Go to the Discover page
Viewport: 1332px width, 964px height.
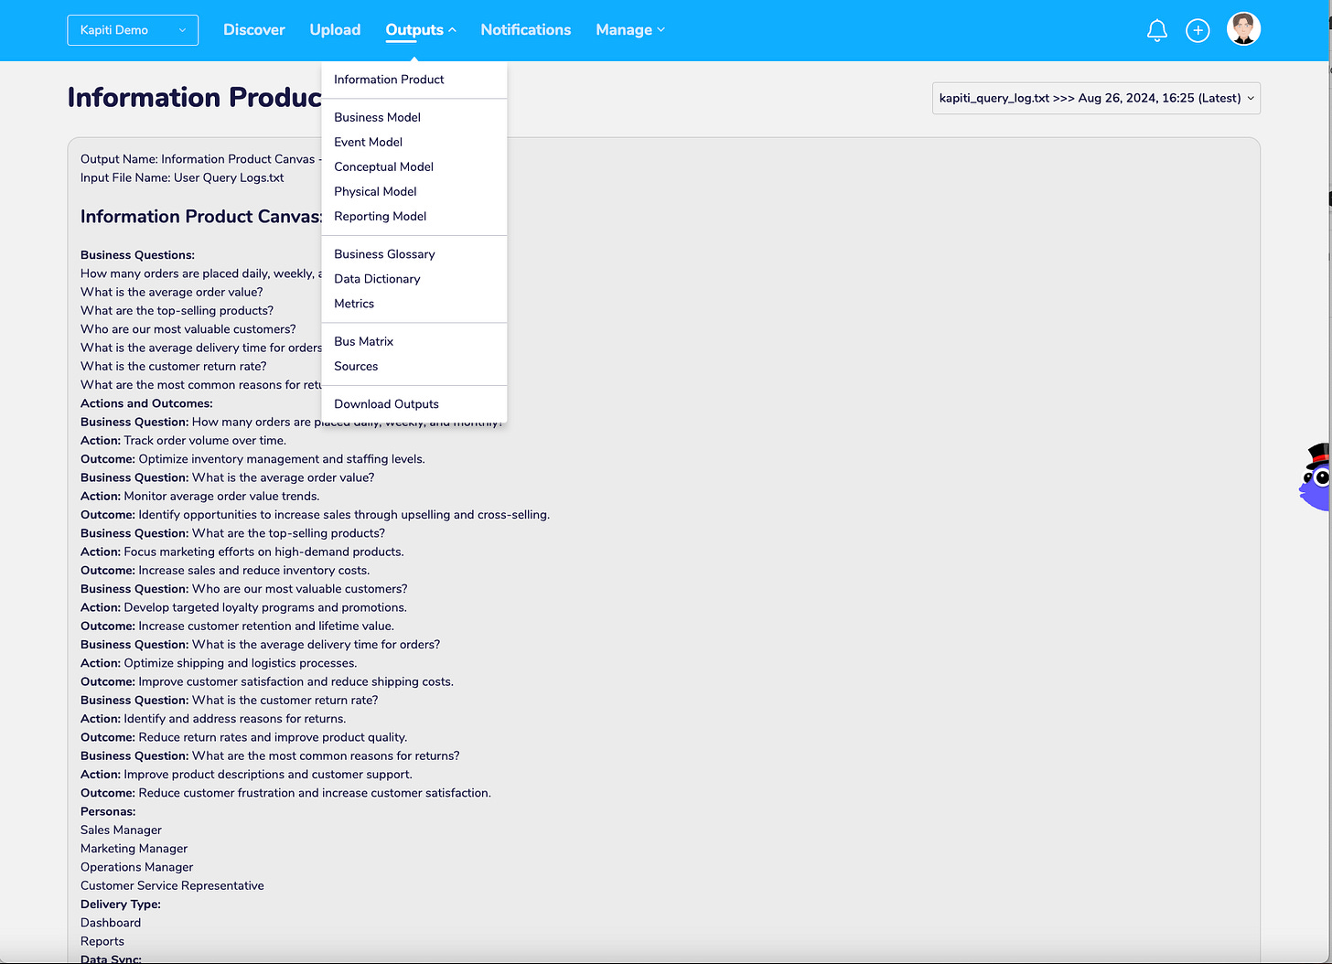(x=254, y=30)
